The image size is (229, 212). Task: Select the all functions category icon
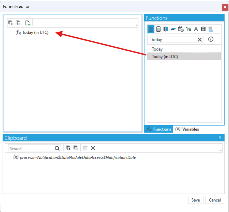click(x=151, y=29)
